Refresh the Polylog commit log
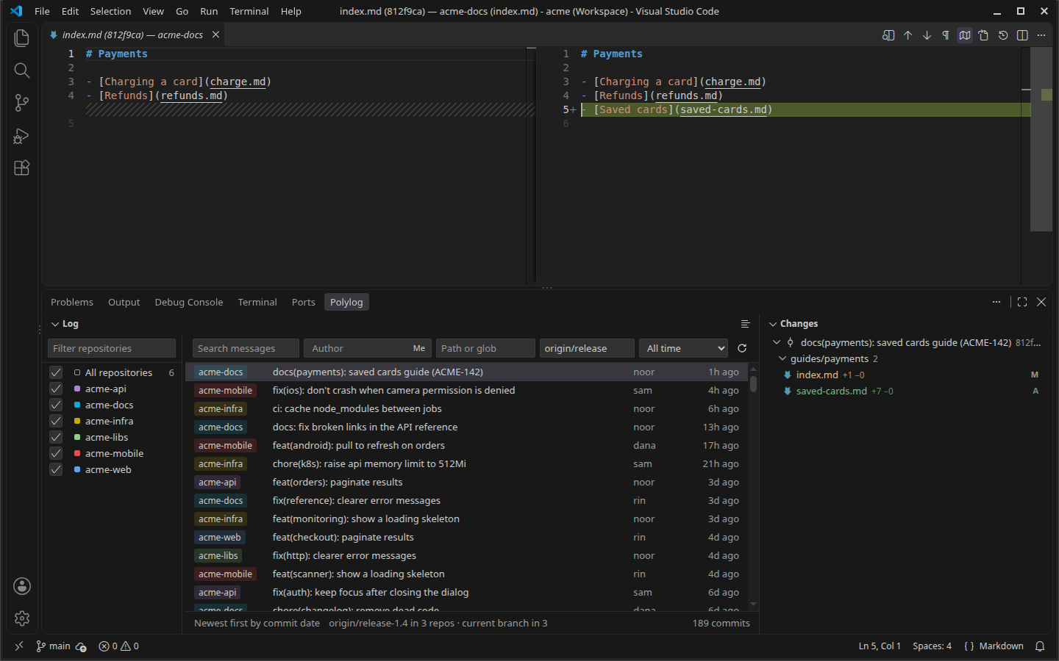The image size is (1059, 661). click(x=742, y=348)
